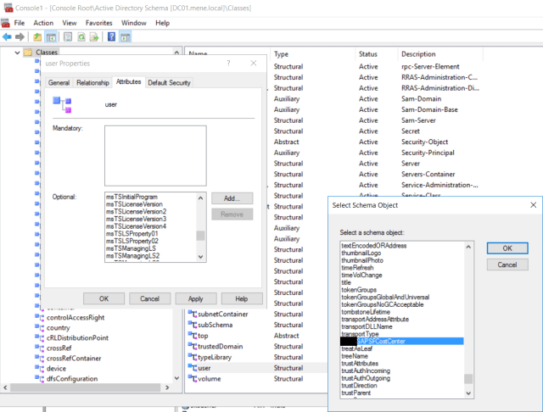Open the Favorites menu
This screenshot has height=412, width=543.
pyautogui.click(x=98, y=22)
